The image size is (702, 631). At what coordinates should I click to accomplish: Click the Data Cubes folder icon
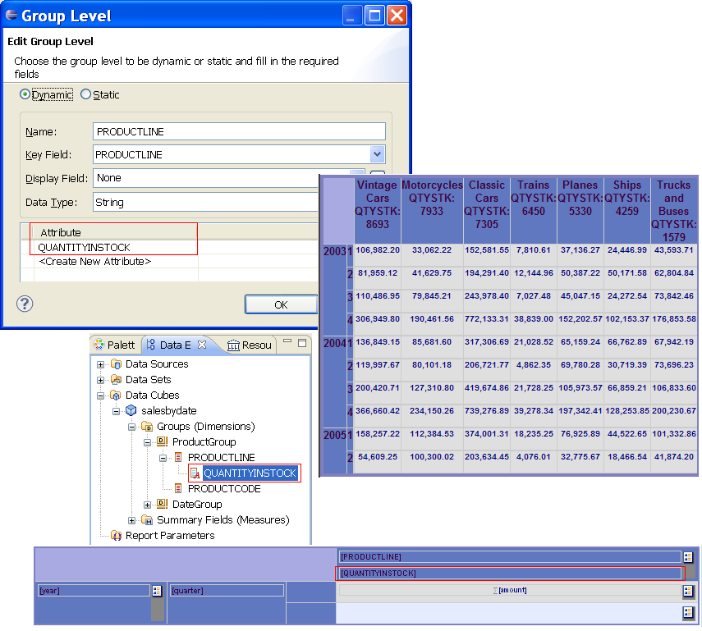pos(116,396)
